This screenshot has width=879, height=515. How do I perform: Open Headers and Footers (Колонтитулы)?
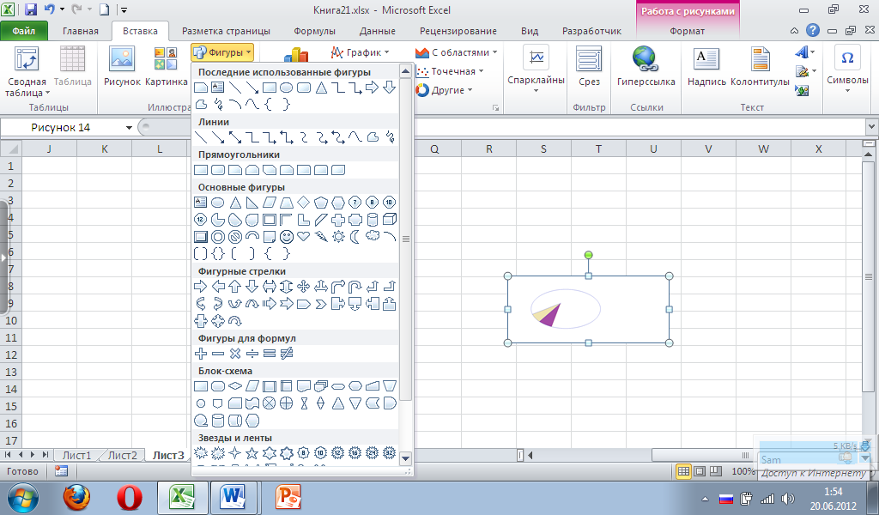click(x=760, y=66)
